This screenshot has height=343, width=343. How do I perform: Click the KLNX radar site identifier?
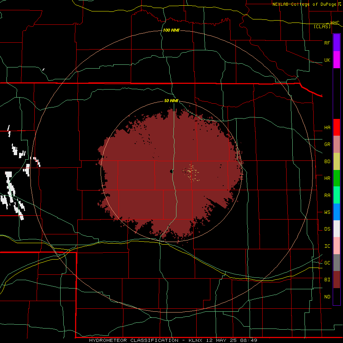pos(195,340)
